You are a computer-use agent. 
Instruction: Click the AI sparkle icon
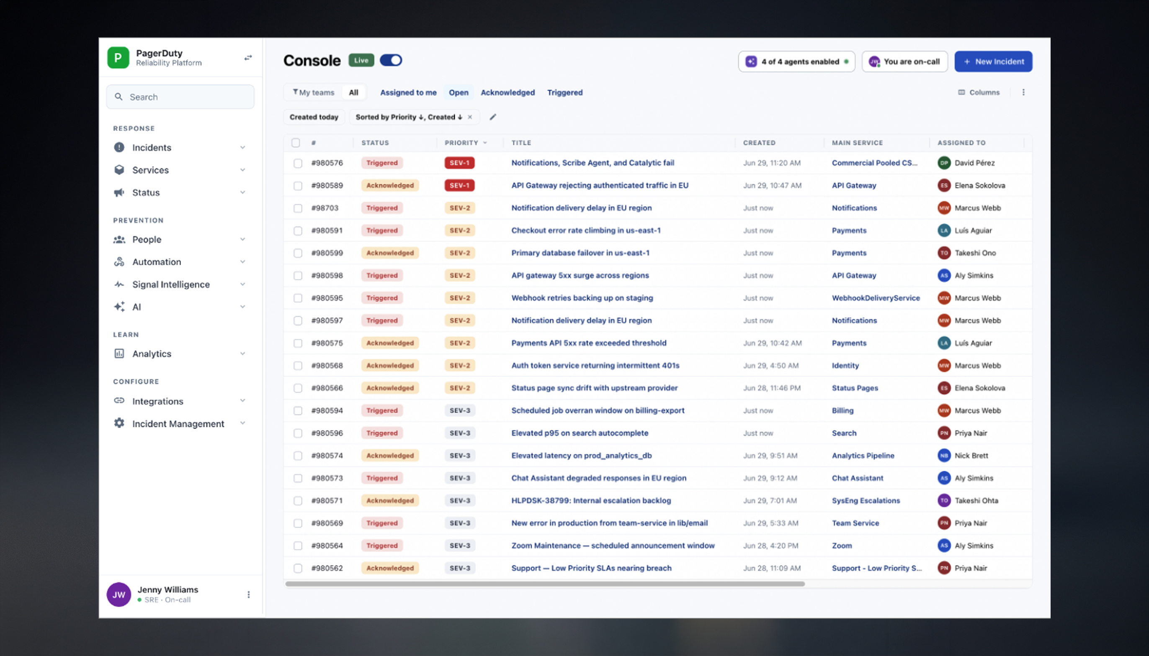pyautogui.click(x=119, y=307)
